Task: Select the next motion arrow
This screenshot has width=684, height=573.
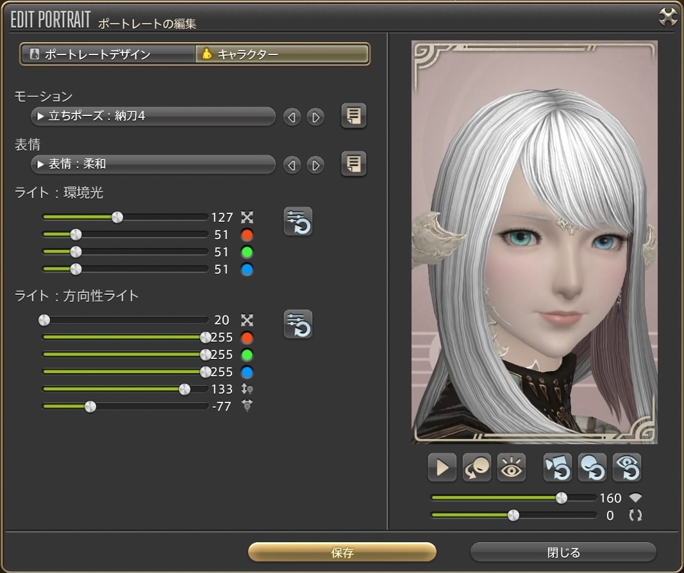Action: [x=315, y=117]
